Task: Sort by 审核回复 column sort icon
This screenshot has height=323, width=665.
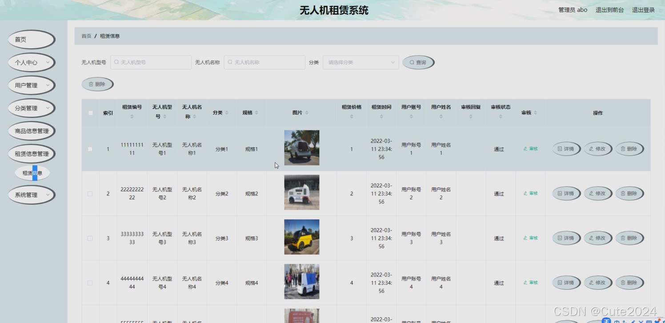Action: (x=471, y=117)
